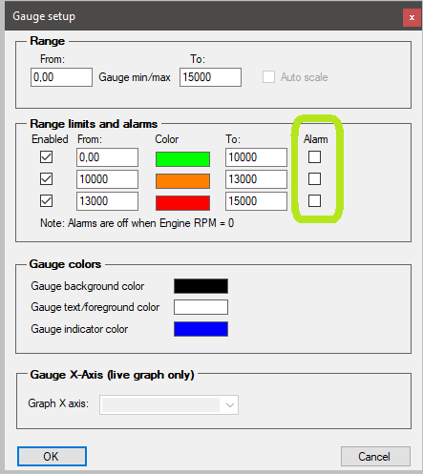Image resolution: width=423 pixels, height=474 pixels.
Task: Enable Alarm for the red range
Action: coord(314,200)
